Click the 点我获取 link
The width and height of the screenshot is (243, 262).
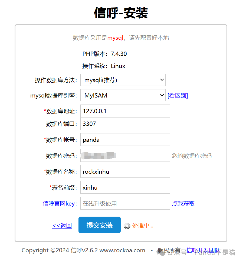(183, 203)
